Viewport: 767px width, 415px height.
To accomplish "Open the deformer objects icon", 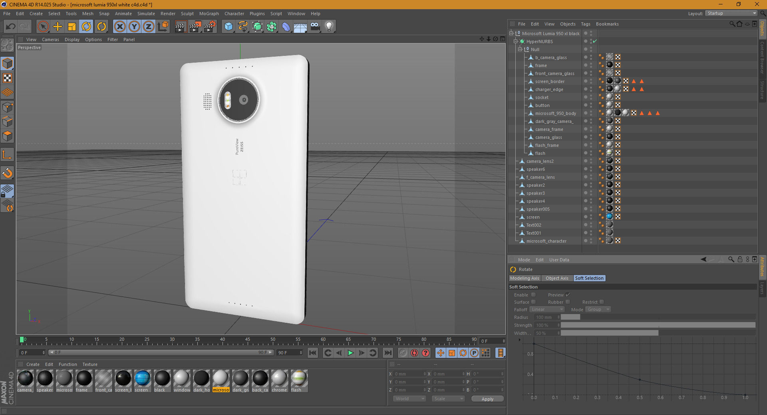I will (x=286, y=27).
